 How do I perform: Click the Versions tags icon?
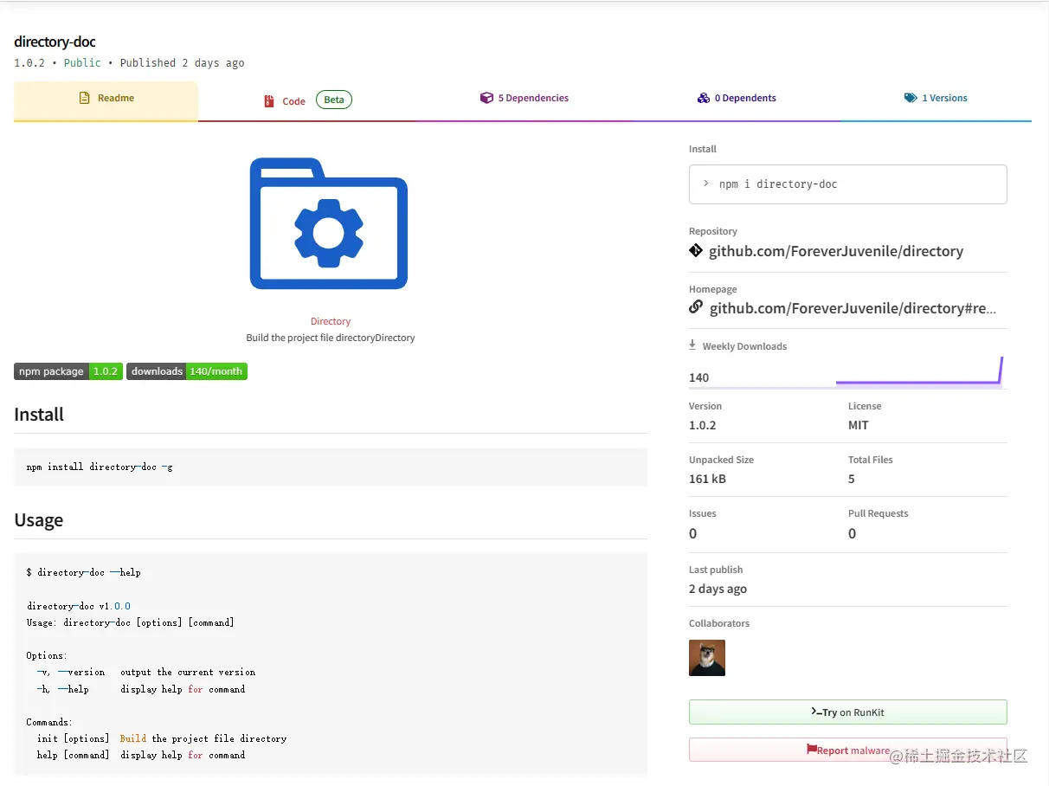pyautogui.click(x=911, y=98)
